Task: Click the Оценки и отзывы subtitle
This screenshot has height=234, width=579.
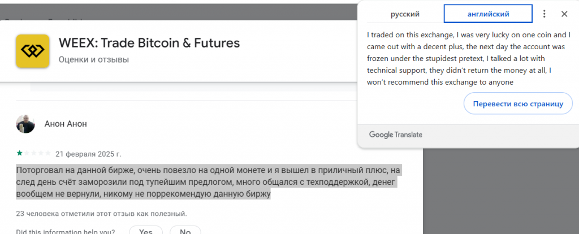Action: click(x=94, y=59)
